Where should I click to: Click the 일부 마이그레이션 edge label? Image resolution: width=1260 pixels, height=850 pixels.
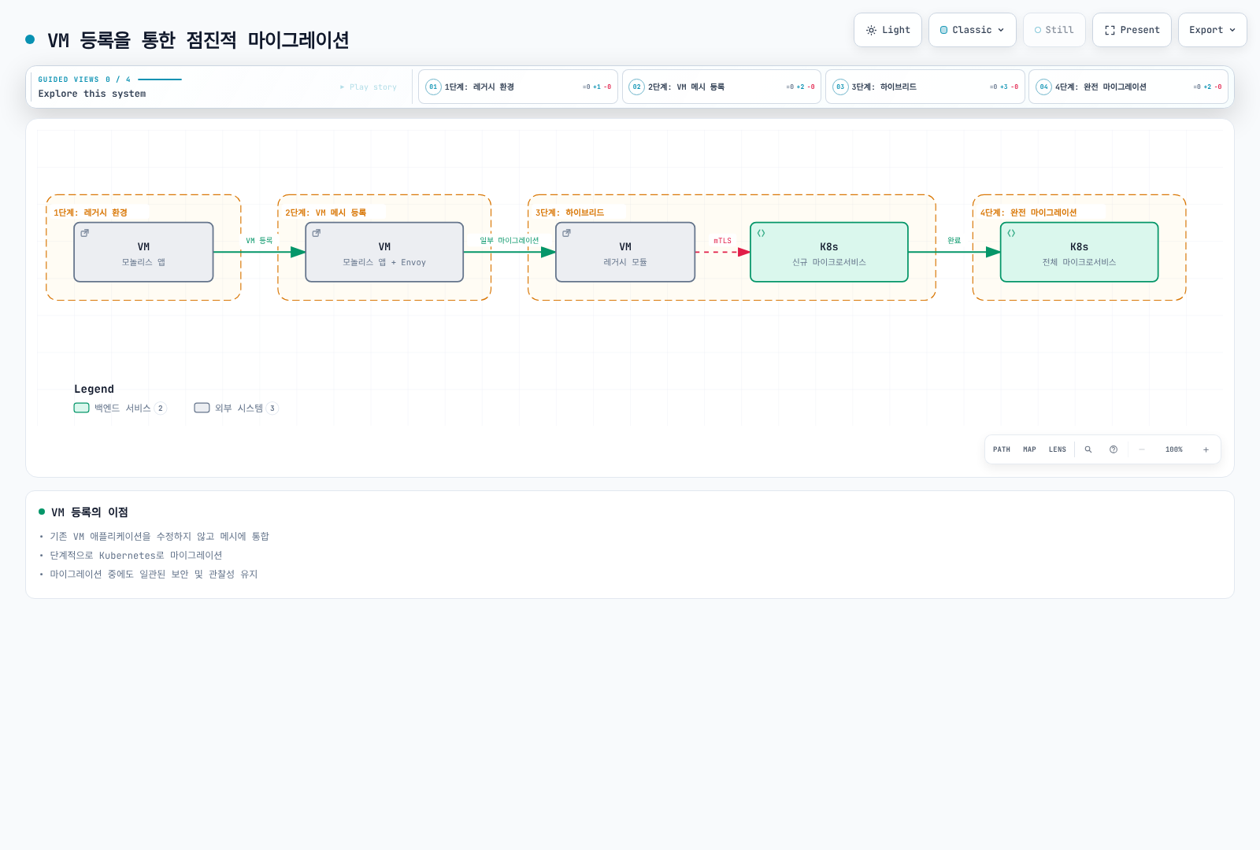[510, 241]
